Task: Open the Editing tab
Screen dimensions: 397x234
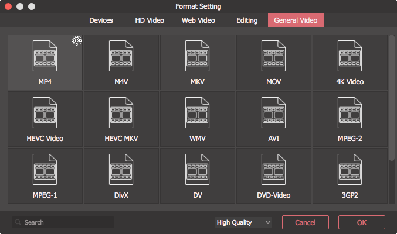Action: pyautogui.click(x=247, y=20)
